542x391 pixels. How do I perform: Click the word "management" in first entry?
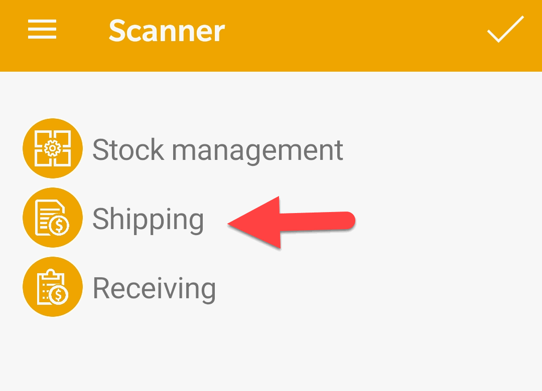[257, 152]
